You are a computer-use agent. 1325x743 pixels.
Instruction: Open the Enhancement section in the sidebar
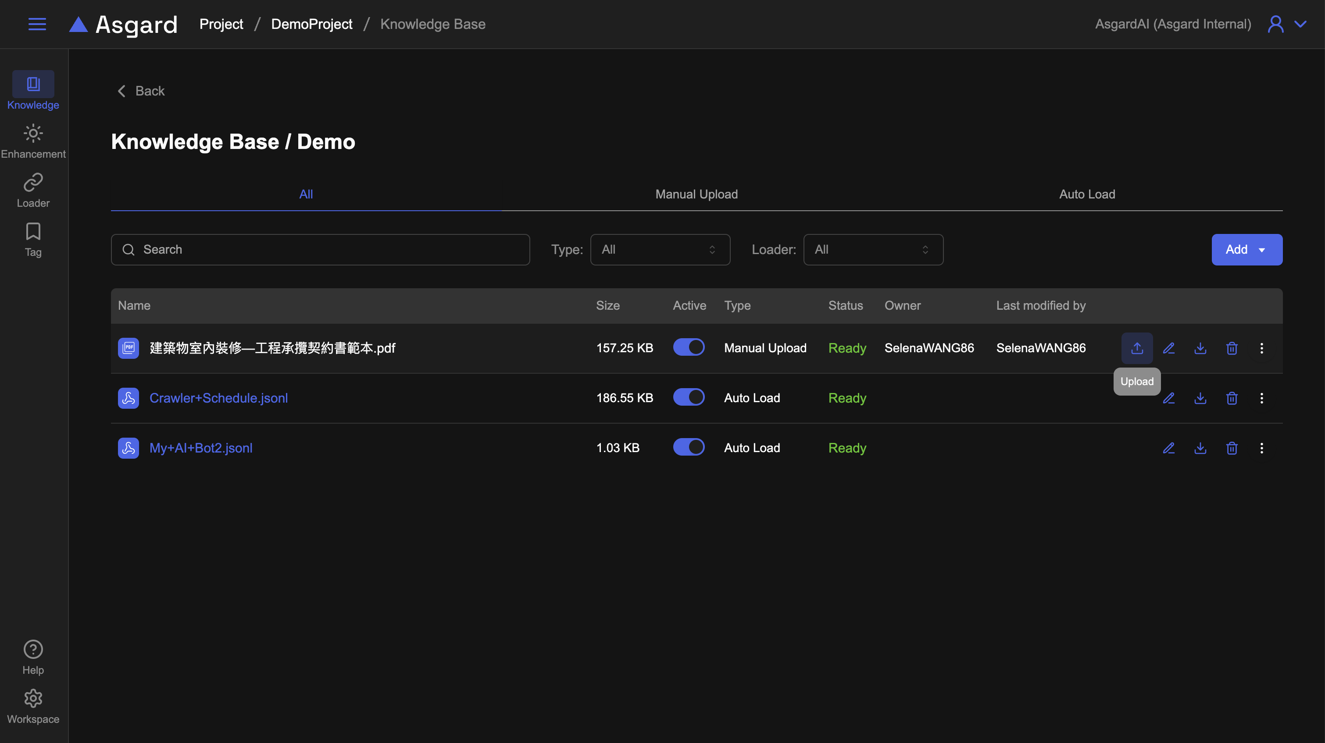[33, 142]
